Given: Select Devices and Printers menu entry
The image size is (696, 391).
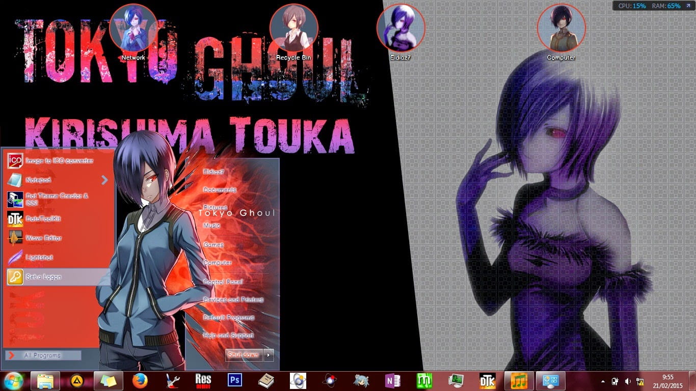Looking at the screenshot, I should pyautogui.click(x=233, y=300).
